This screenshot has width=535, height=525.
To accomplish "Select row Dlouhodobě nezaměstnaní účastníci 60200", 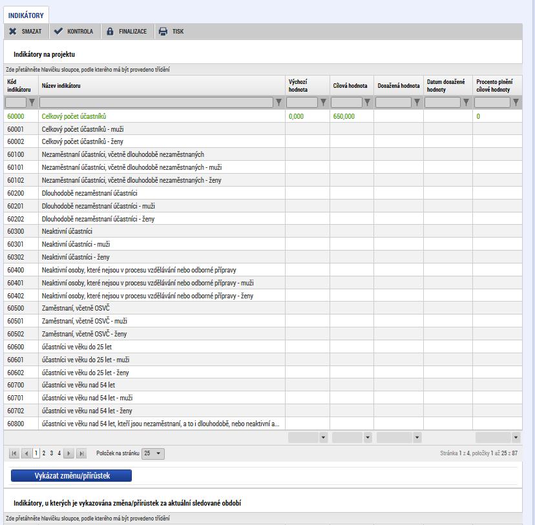I will click(x=263, y=193).
